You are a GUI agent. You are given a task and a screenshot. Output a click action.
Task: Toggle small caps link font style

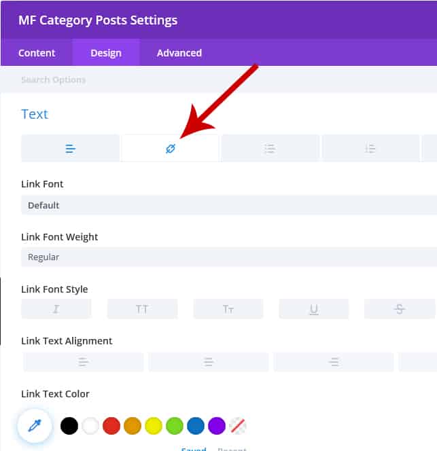tap(228, 309)
